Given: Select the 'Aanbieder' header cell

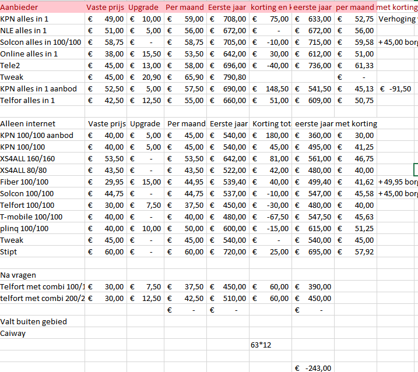Looking at the screenshot, I should click(43, 7).
